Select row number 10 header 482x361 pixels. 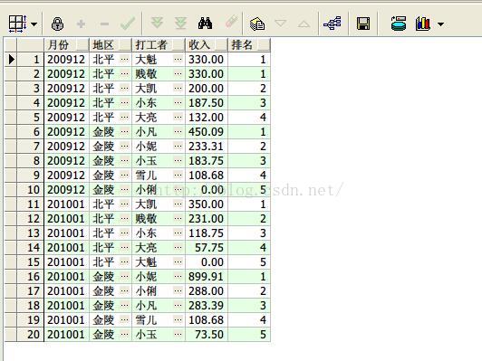31,190
